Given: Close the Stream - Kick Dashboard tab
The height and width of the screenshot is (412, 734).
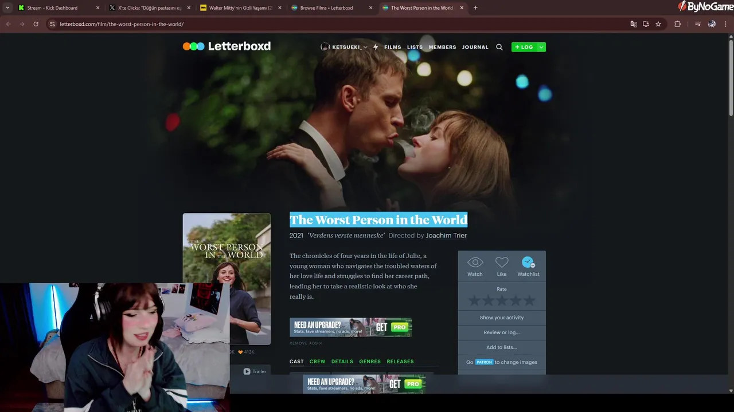Looking at the screenshot, I should click(97, 8).
